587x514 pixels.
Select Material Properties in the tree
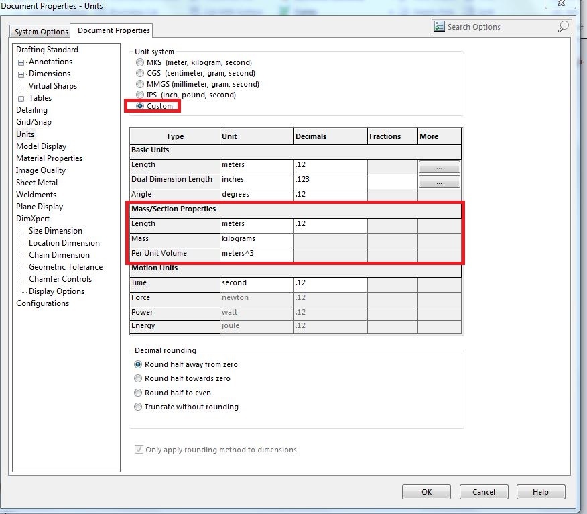click(x=49, y=158)
